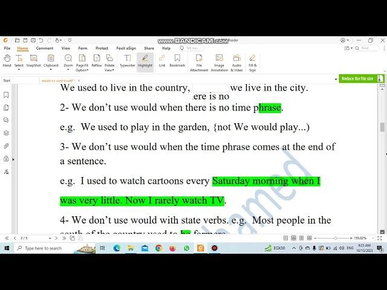Click the Reduce the file size button

(x=359, y=79)
